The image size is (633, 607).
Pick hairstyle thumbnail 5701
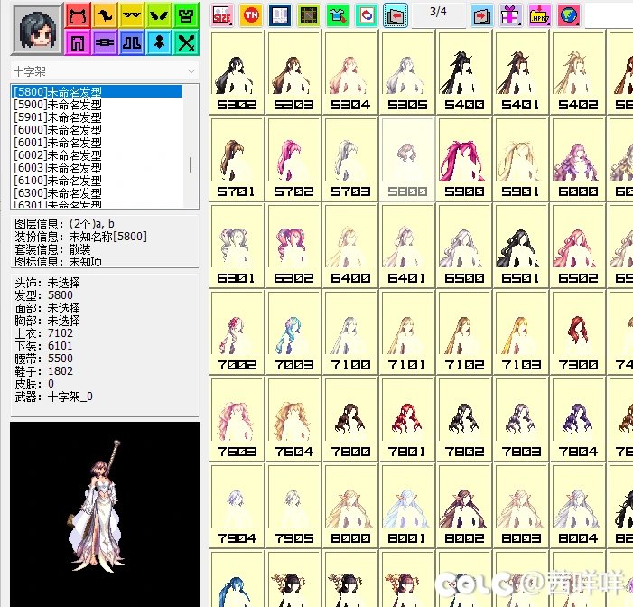pos(237,159)
